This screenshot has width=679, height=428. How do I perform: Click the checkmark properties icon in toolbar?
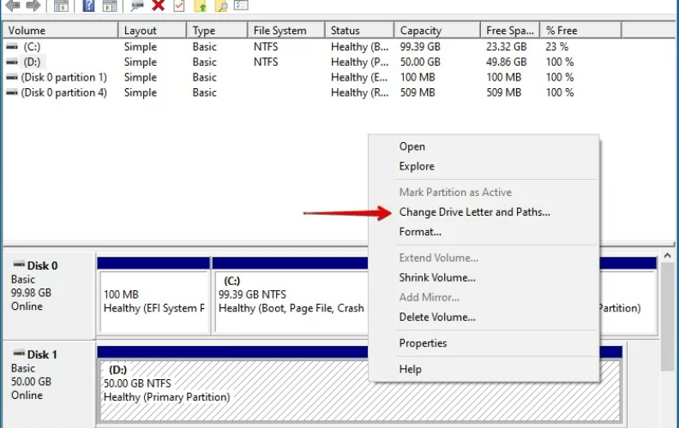click(x=178, y=5)
